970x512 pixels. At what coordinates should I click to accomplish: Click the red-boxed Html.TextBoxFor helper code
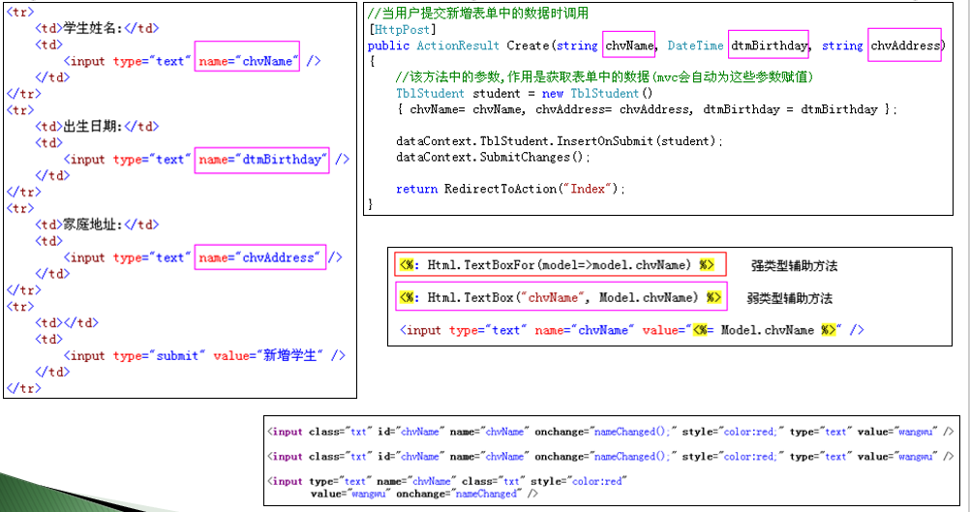tap(560, 265)
